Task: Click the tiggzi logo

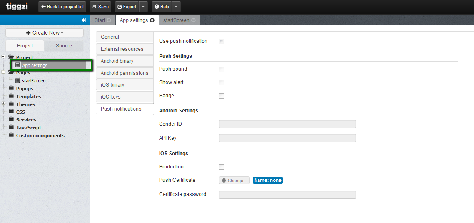Action: pos(17,7)
